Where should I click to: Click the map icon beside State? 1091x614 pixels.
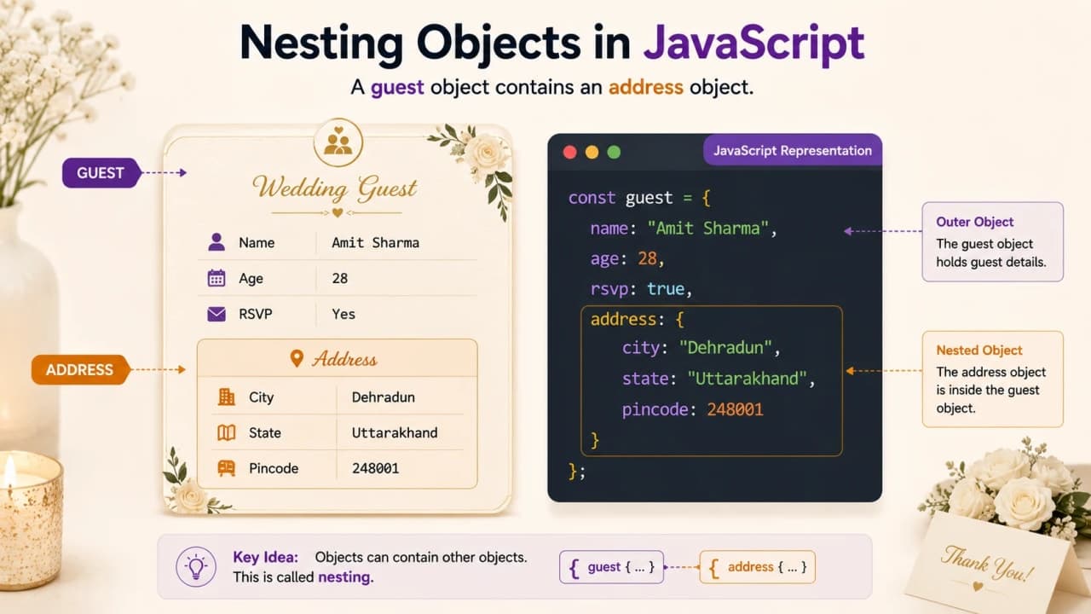(227, 432)
